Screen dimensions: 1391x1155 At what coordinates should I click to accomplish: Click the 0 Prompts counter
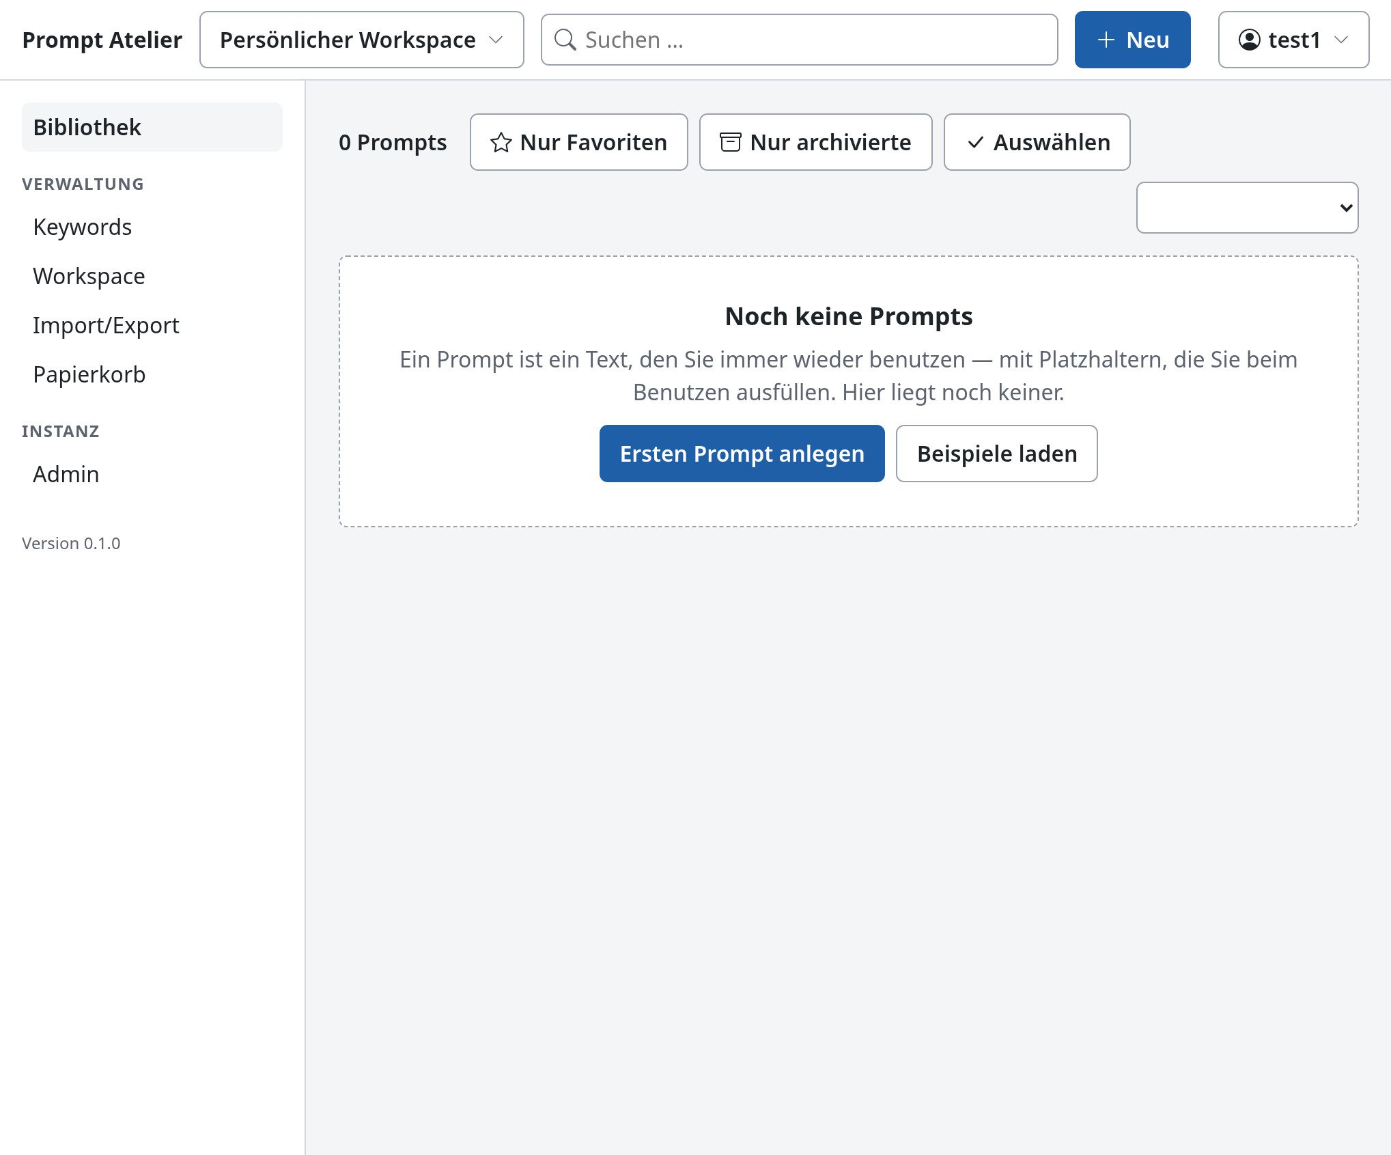pos(393,142)
